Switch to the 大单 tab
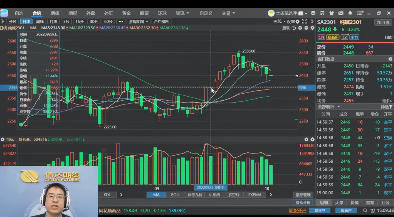394x217 pixels. click(339, 203)
